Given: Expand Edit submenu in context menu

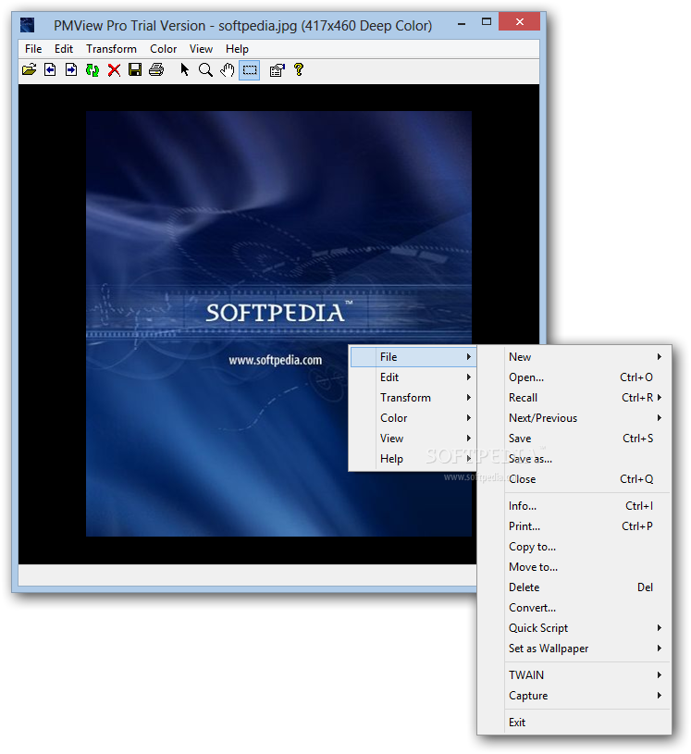Looking at the screenshot, I should click(x=413, y=377).
